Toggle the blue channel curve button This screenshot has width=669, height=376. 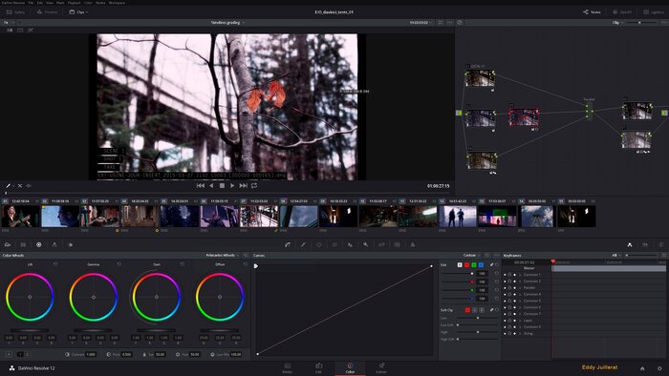click(x=481, y=265)
